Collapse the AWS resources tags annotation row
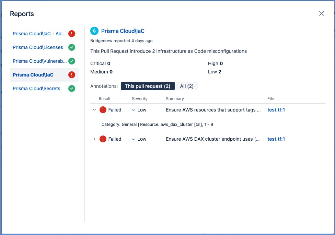The width and height of the screenshot is (335, 235). click(94, 110)
